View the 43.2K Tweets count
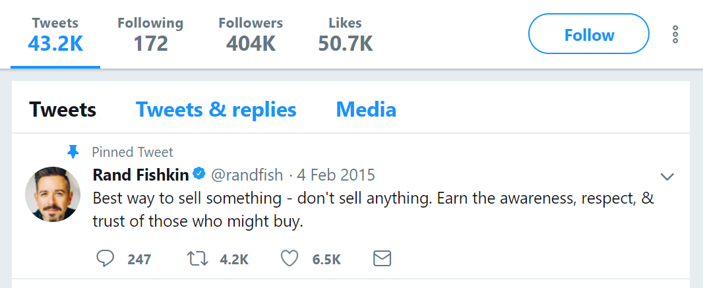703x288 pixels. click(x=55, y=34)
